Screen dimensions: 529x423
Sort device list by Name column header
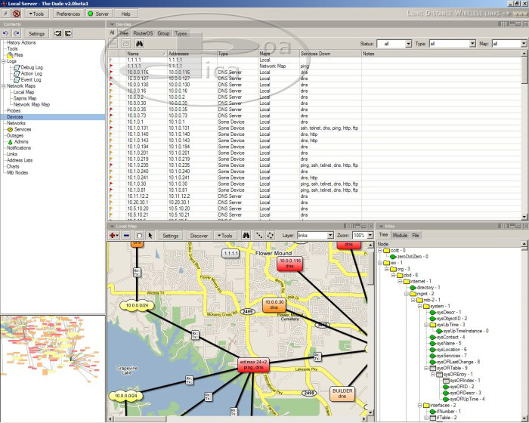[134, 54]
